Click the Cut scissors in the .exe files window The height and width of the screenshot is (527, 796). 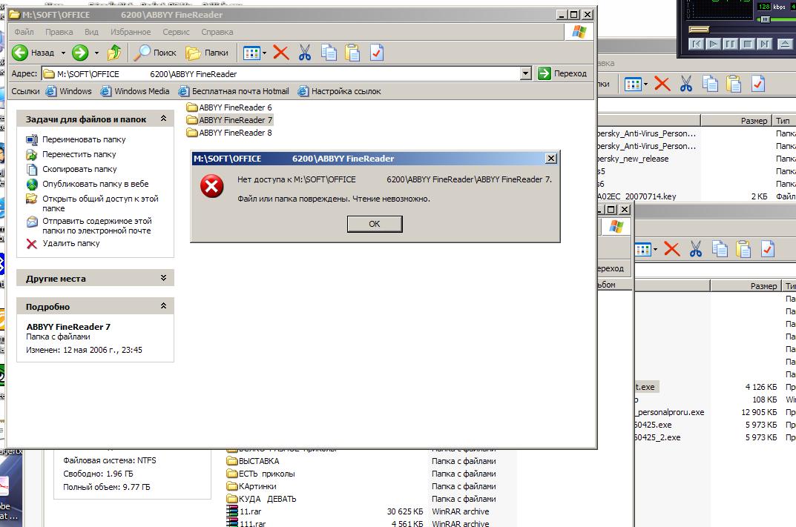[x=696, y=249]
